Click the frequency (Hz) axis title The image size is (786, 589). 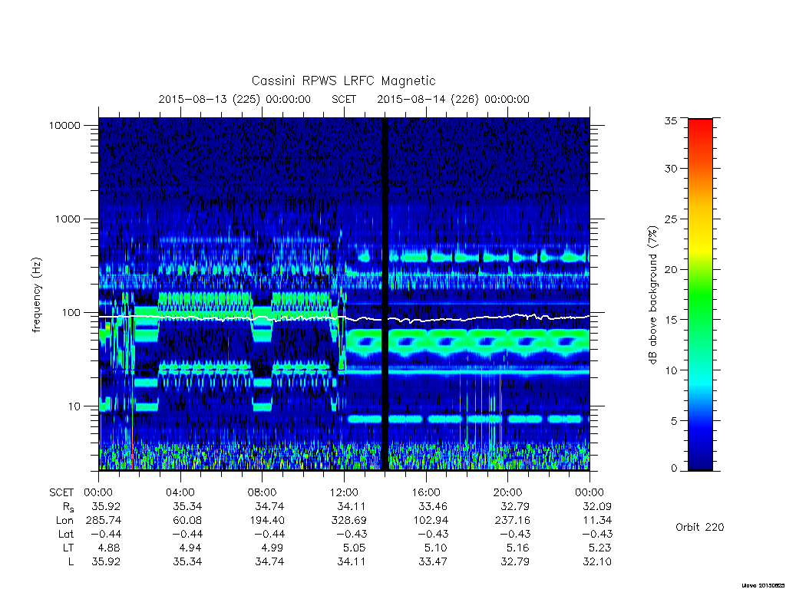coord(37,294)
